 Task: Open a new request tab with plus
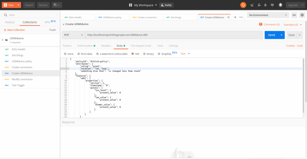point(235,17)
